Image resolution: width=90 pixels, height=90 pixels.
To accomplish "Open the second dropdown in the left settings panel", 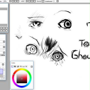I will 4,47.
